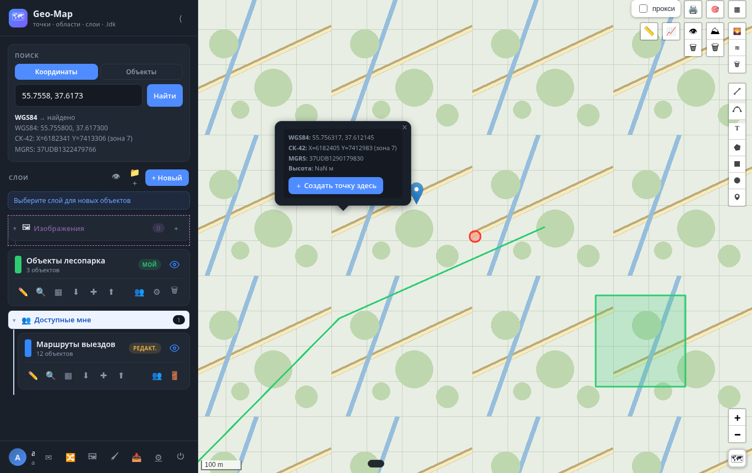Click the coordinates search input field
752x473 pixels.
pos(79,96)
